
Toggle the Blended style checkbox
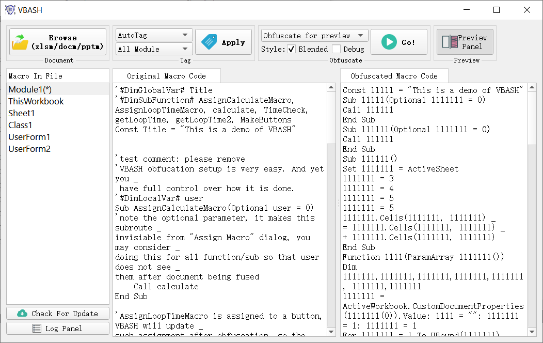click(292, 49)
